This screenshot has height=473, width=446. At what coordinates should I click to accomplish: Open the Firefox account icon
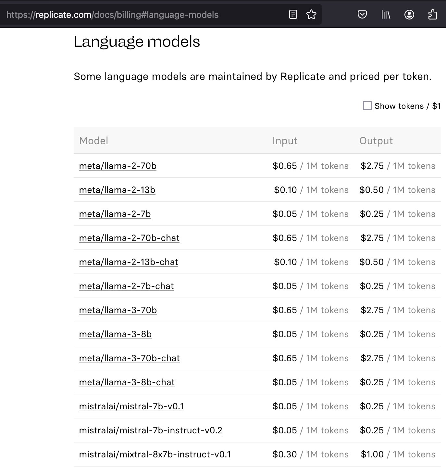pos(409,15)
